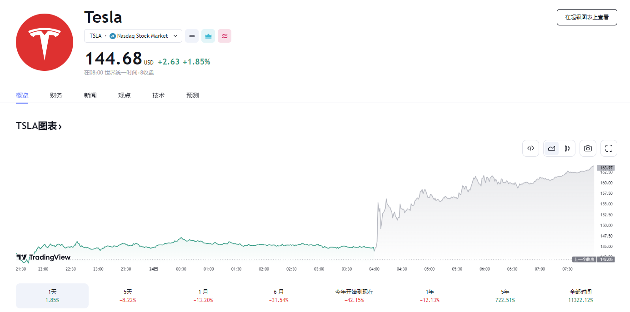This screenshot has width=630, height=312.
Task: Click 在超级图表上查看 button
Action: tap(586, 17)
